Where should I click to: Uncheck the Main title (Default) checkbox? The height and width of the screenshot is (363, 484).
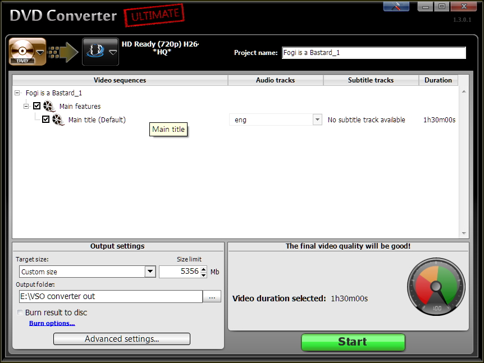[x=45, y=120]
